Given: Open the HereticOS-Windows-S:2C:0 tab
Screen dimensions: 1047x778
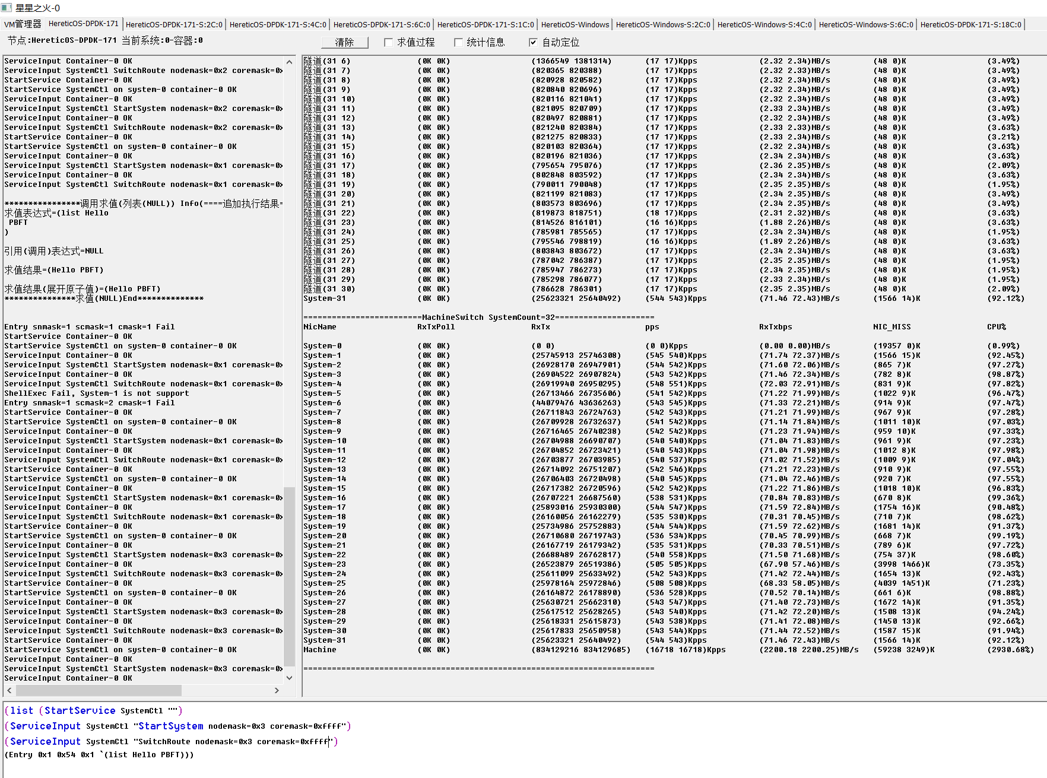Looking at the screenshot, I should [x=663, y=24].
